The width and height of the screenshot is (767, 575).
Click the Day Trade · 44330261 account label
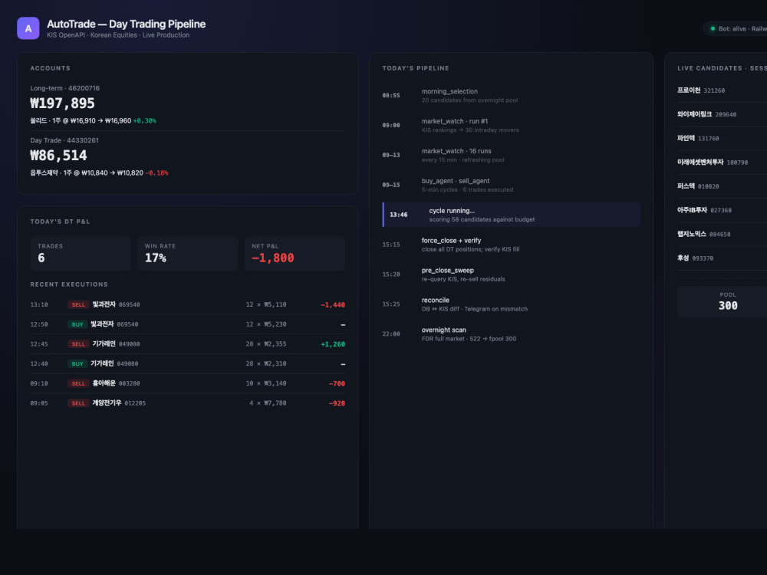[64, 140]
